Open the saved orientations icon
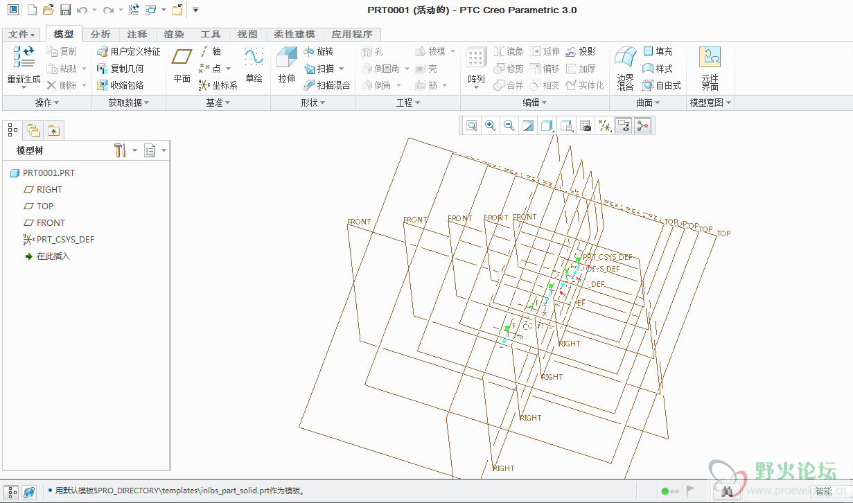The width and height of the screenshot is (853, 503). pos(567,125)
